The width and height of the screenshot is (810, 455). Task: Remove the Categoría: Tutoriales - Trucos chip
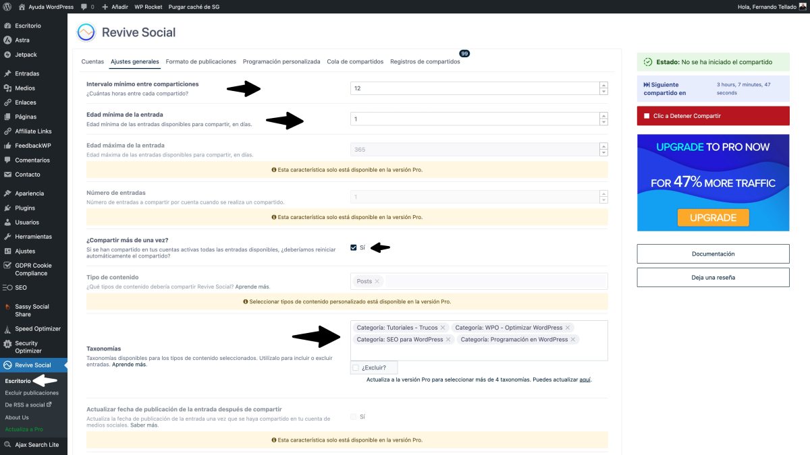[x=443, y=328]
